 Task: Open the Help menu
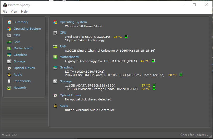click(24, 12)
